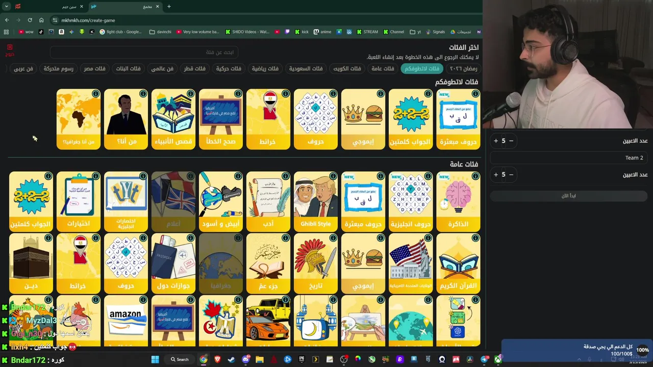Switch to فن عالمي tab

pyautogui.click(x=162, y=68)
